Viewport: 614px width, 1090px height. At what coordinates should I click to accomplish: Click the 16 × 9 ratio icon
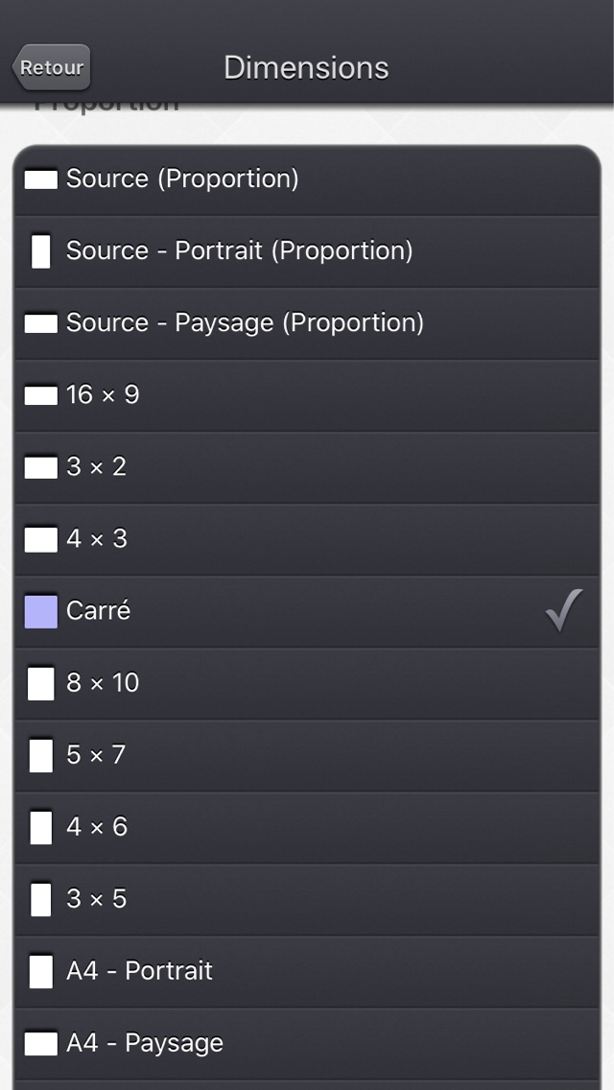coord(41,395)
